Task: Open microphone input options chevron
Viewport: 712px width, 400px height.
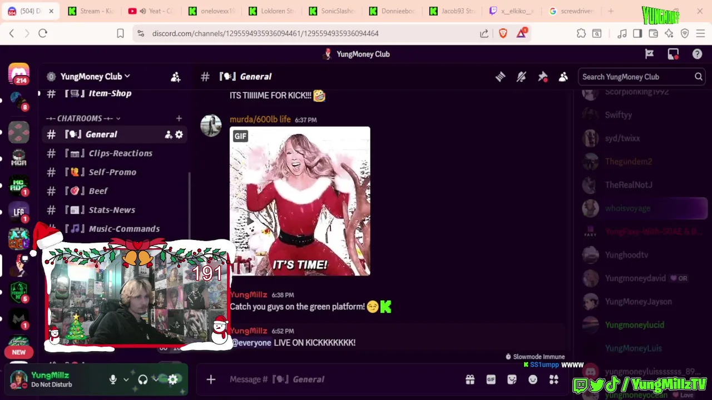Action: click(x=126, y=379)
